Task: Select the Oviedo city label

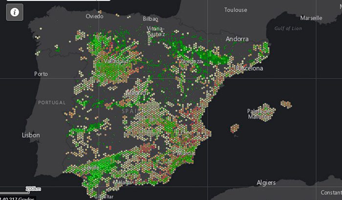Action: click(95, 16)
